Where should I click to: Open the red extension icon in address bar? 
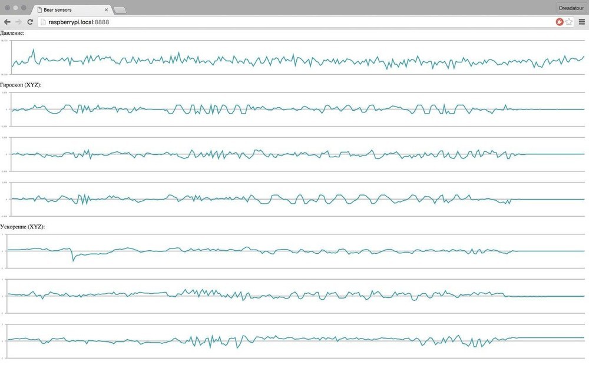(x=560, y=22)
